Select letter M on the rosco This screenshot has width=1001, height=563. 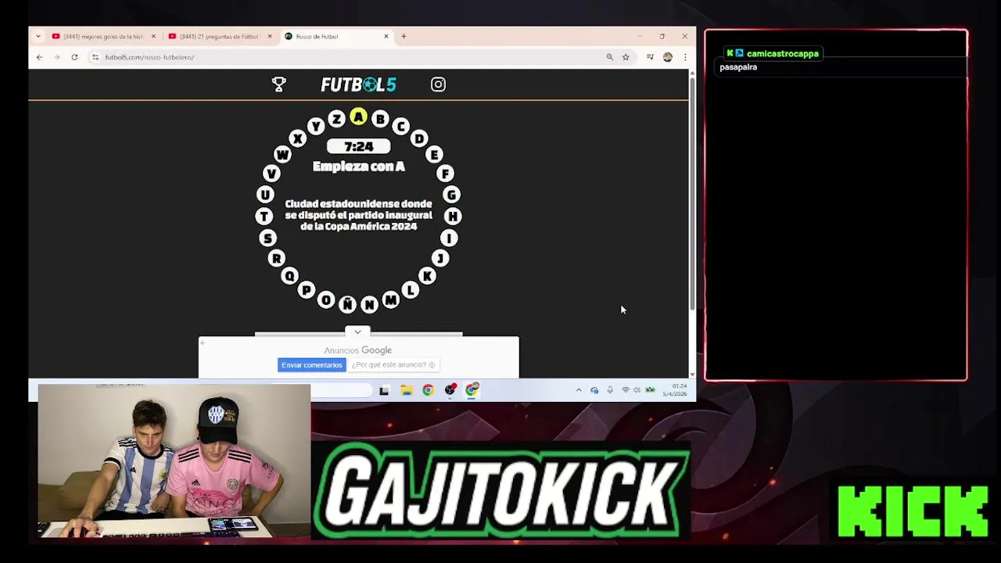(391, 300)
